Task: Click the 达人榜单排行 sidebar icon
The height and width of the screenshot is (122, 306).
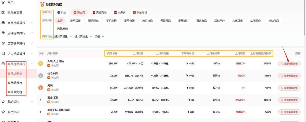Action: (3, 53)
